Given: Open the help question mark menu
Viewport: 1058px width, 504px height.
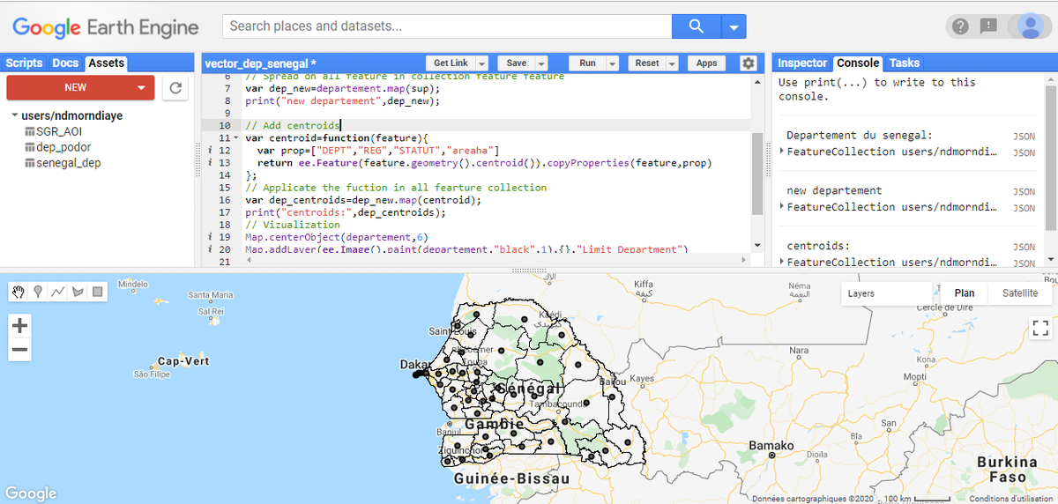Looking at the screenshot, I should click(x=961, y=26).
